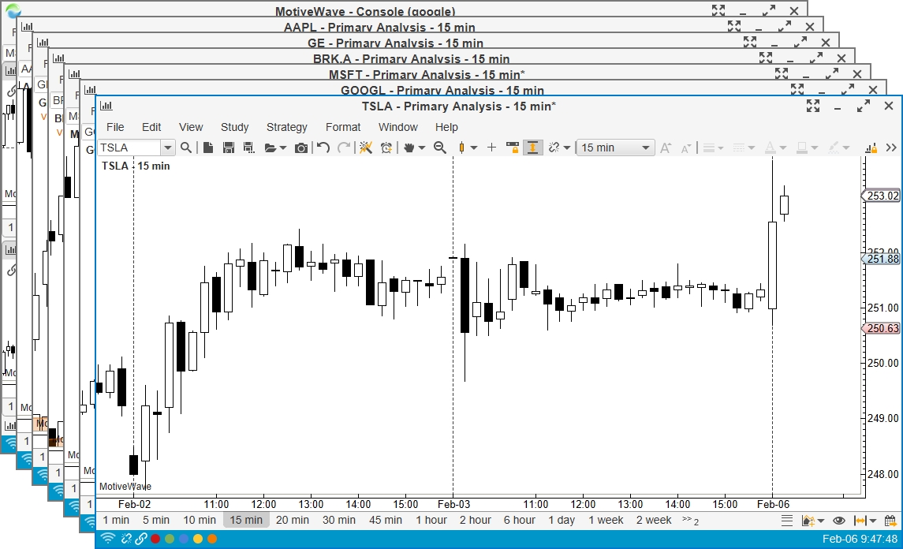This screenshot has width=903, height=549.
Task: Switch bar size to 1 week
Action: 606,520
